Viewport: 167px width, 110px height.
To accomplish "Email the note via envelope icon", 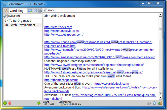I will 35,11.
